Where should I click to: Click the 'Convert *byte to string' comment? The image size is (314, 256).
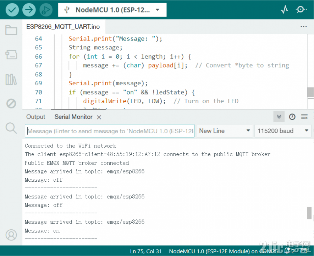click(x=242, y=65)
